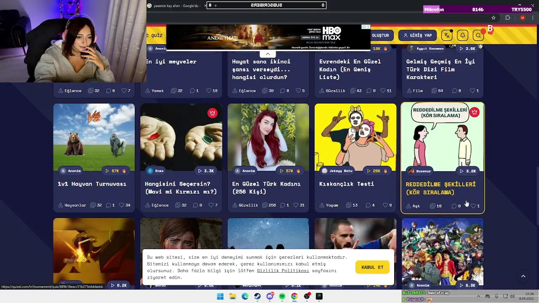Collapse the HBO Max ad with chevron

point(268,54)
